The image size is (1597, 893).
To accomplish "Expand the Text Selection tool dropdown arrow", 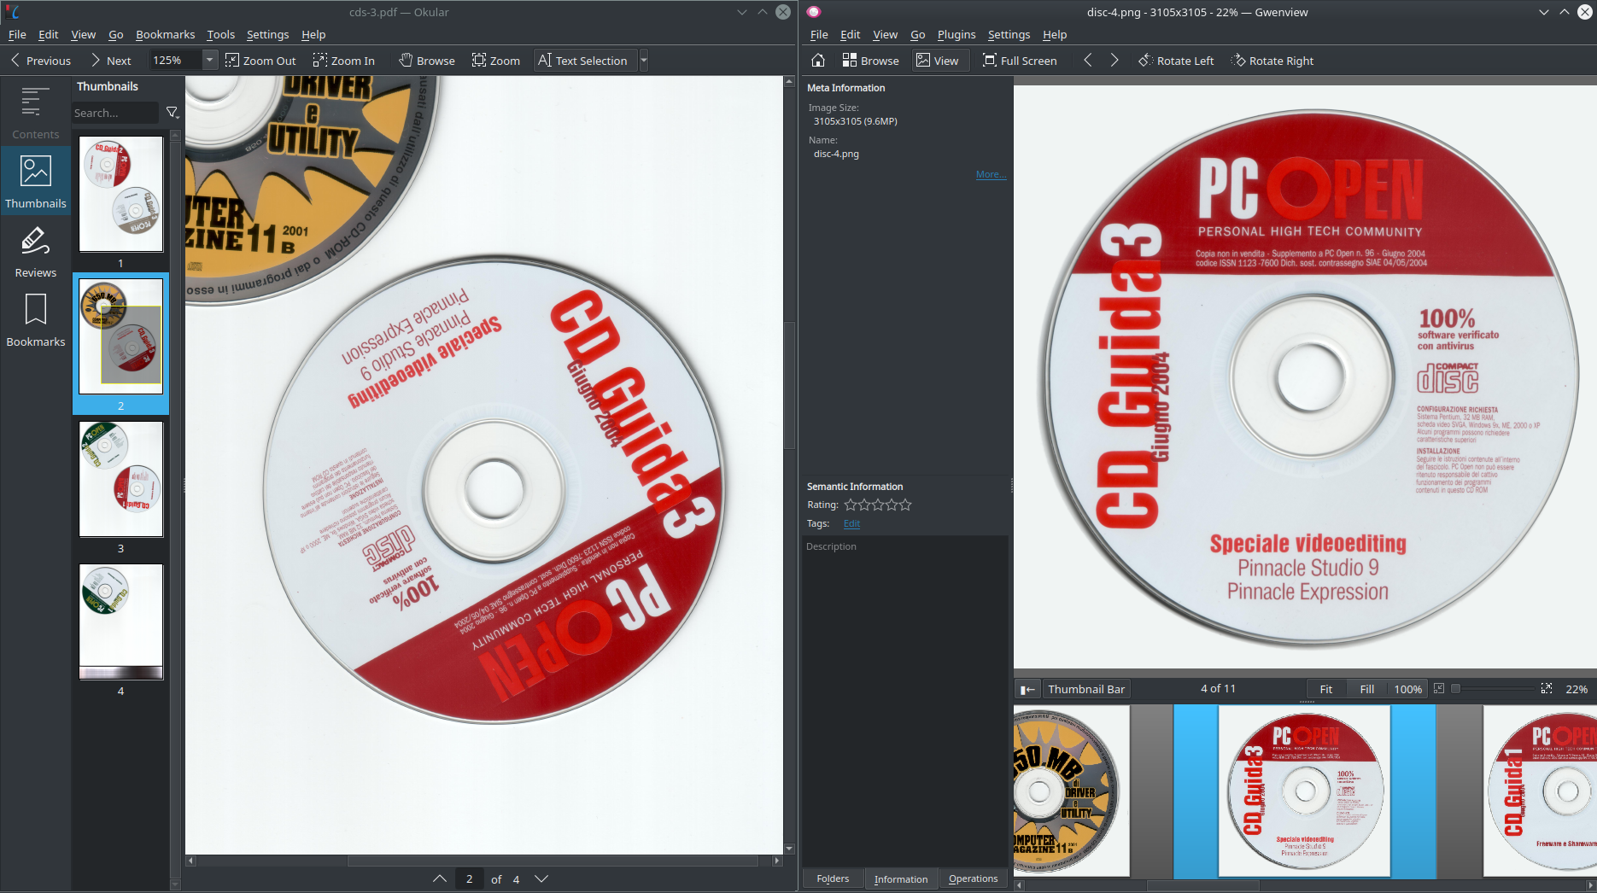I will click(644, 61).
